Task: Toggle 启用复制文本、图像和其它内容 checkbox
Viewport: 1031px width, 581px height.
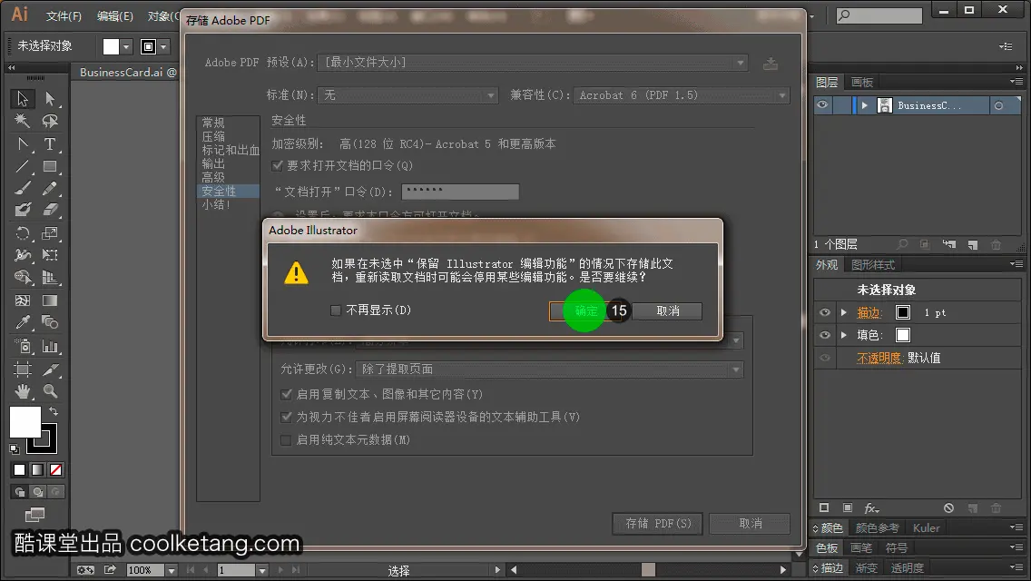Action: point(286,394)
